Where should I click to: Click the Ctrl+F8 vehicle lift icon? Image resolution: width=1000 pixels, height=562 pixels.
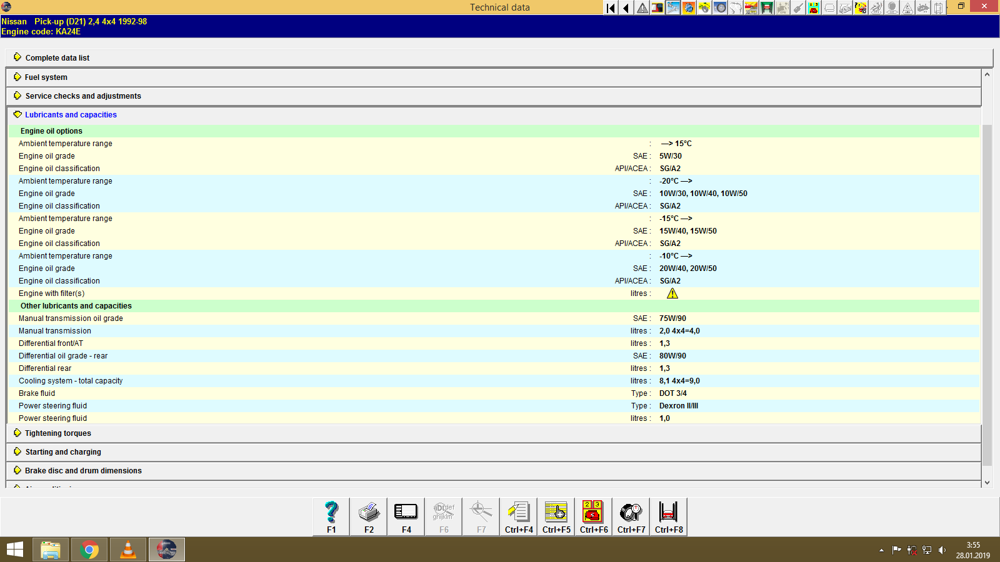[x=668, y=512]
